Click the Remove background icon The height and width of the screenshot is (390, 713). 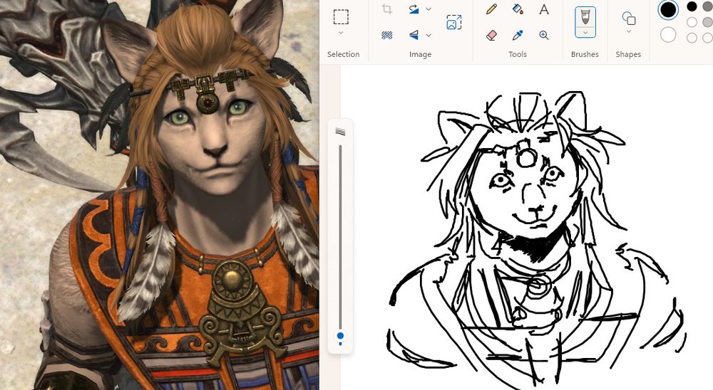[x=387, y=35]
